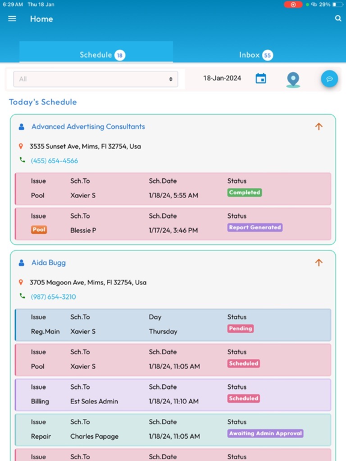Tap the search magnifier icon
Viewport: 346px width, 461px height.
click(x=338, y=19)
